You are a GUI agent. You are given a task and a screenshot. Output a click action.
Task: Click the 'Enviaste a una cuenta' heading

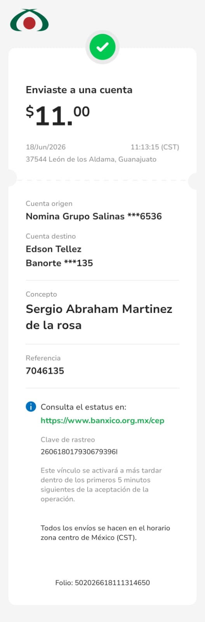pyautogui.click(x=79, y=90)
